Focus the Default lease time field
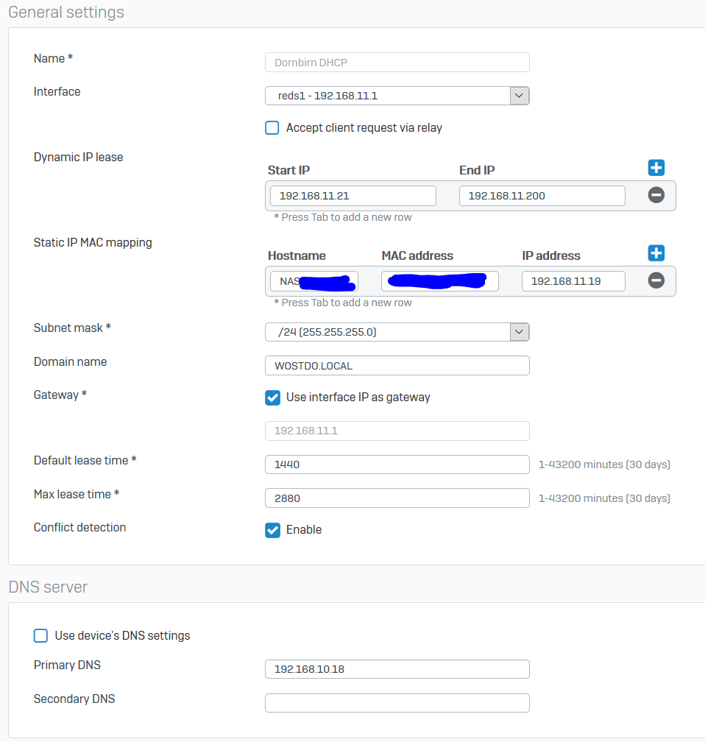The height and width of the screenshot is (742, 705). [397, 464]
